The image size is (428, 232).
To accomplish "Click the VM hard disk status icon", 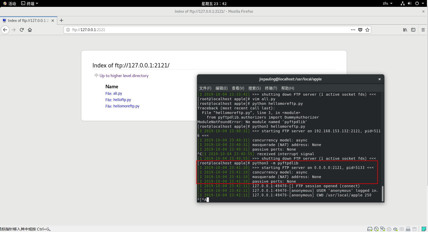I will pos(370,229).
